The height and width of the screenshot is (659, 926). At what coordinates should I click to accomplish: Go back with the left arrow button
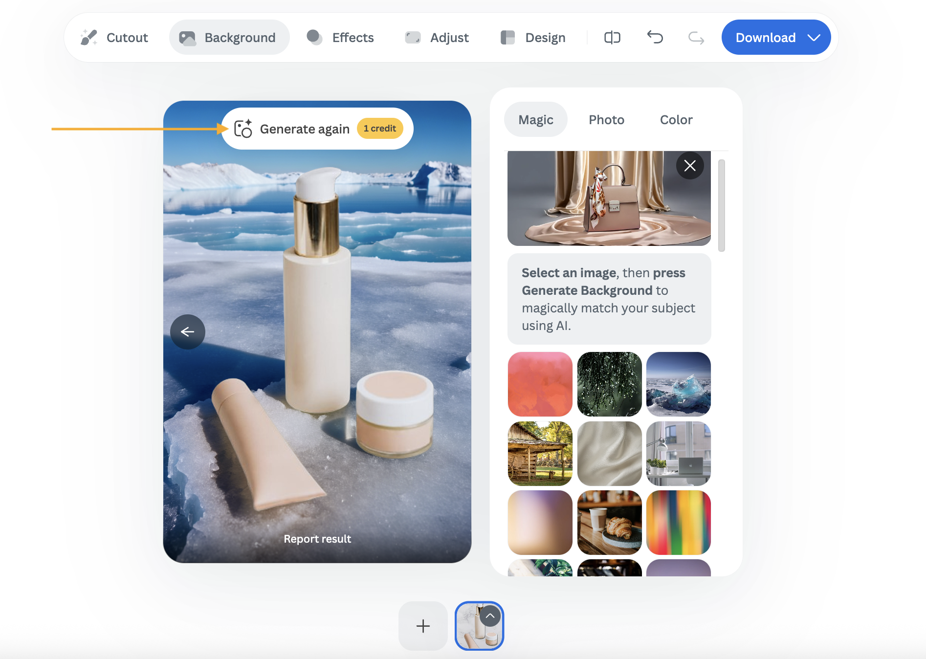click(188, 332)
